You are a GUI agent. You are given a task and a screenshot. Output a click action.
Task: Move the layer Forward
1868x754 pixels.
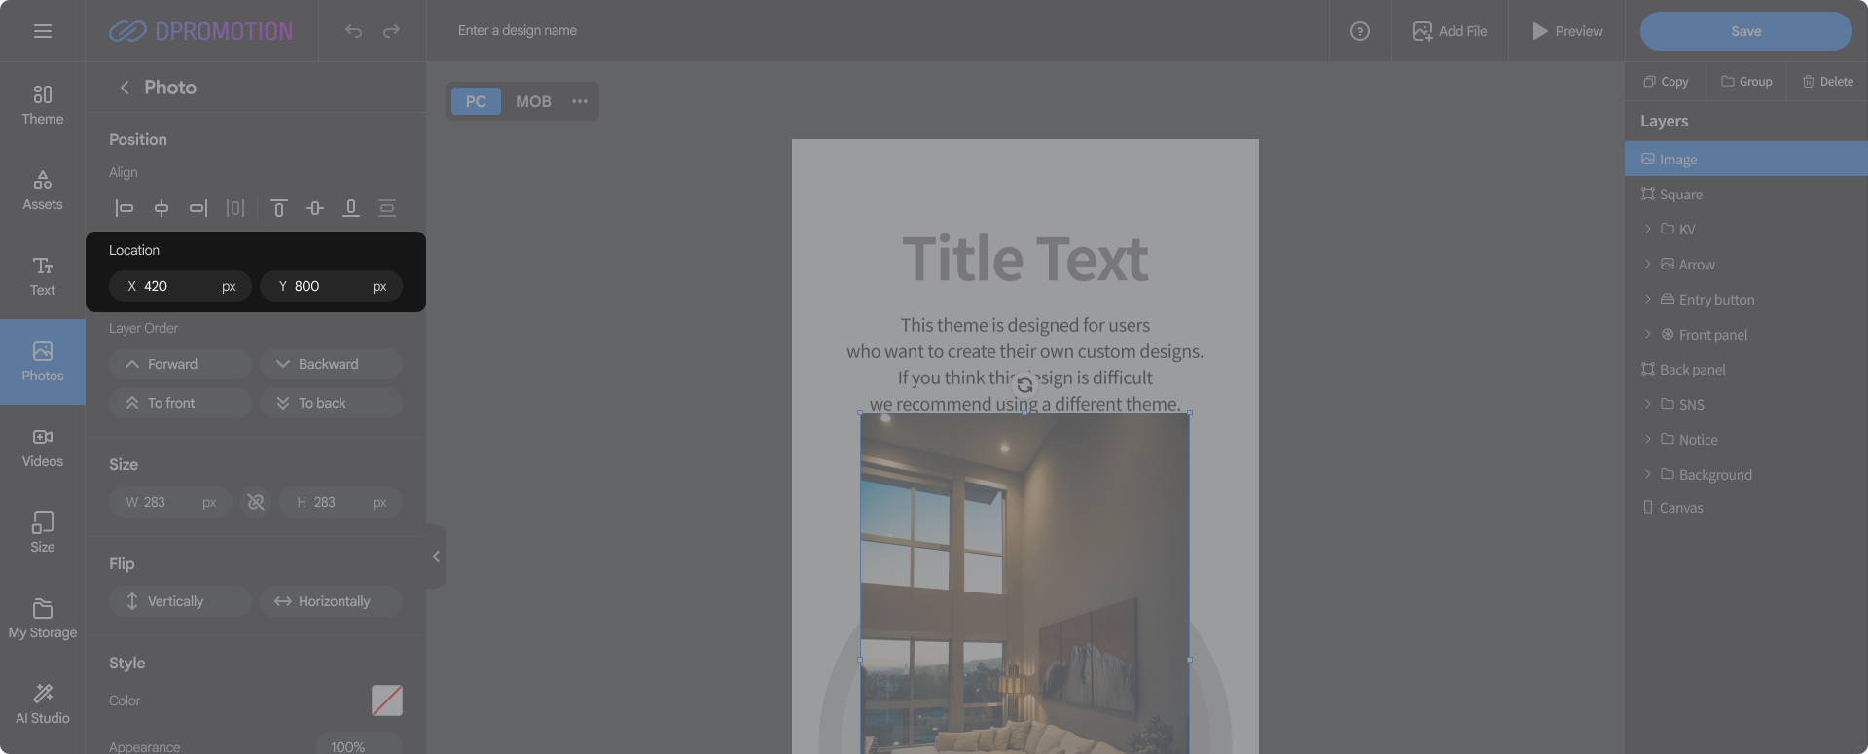(x=180, y=364)
